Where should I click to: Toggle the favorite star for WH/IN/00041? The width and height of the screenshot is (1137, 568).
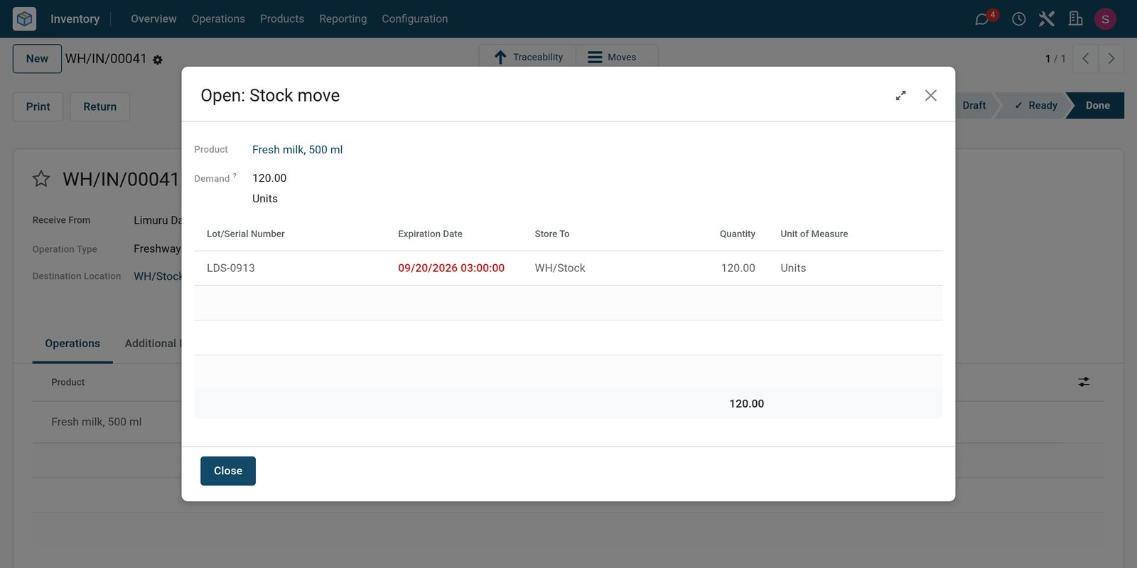click(41, 179)
